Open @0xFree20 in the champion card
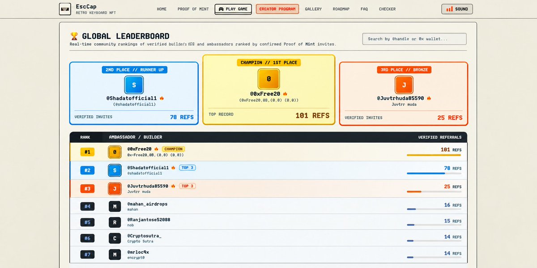The image size is (537, 268). click(265, 94)
